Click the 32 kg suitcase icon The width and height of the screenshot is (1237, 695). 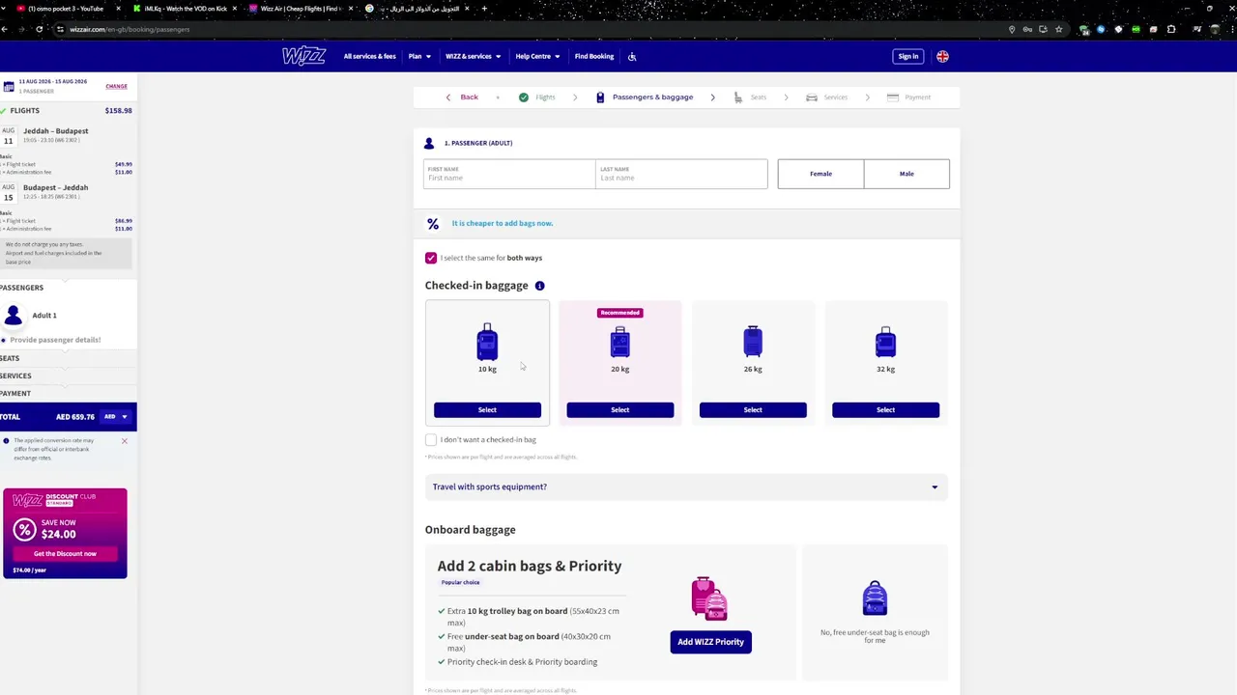[x=885, y=342]
